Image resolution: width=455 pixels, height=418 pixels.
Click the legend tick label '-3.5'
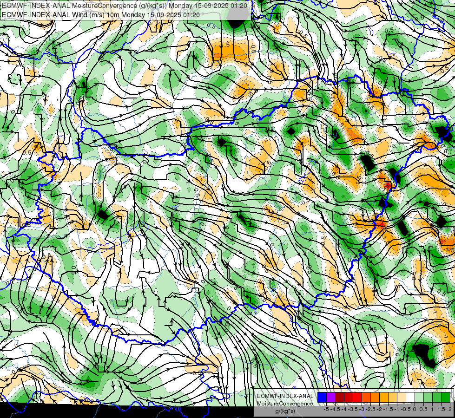click(353, 409)
